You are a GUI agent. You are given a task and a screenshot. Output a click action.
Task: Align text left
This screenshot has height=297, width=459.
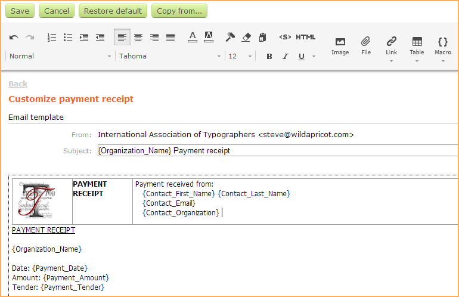pyautogui.click(x=122, y=37)
